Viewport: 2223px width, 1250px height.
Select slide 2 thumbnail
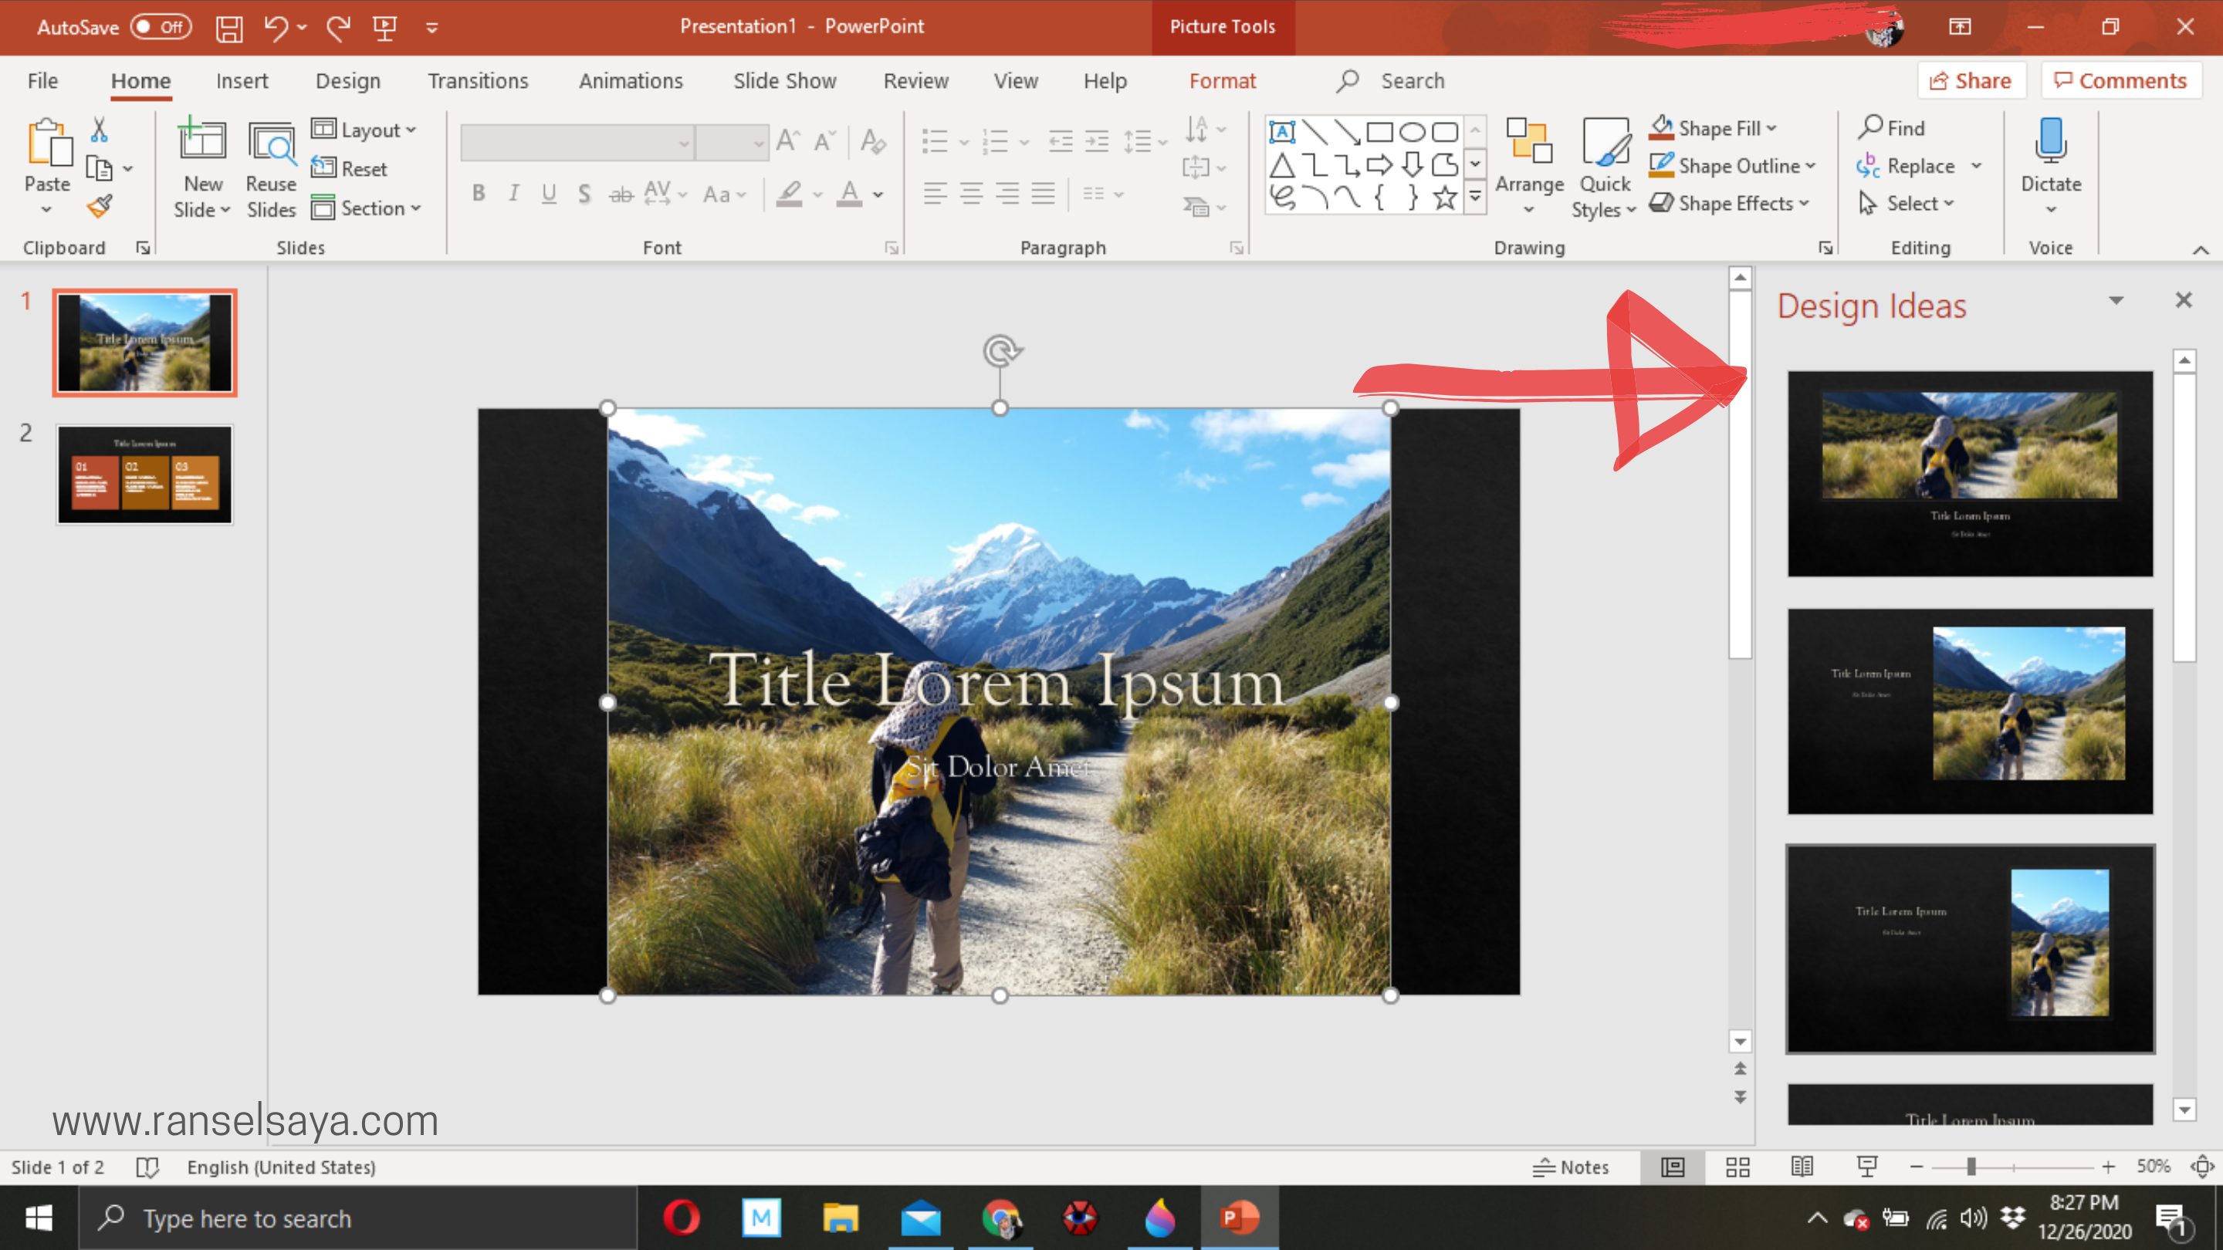[x=145, y=475]
